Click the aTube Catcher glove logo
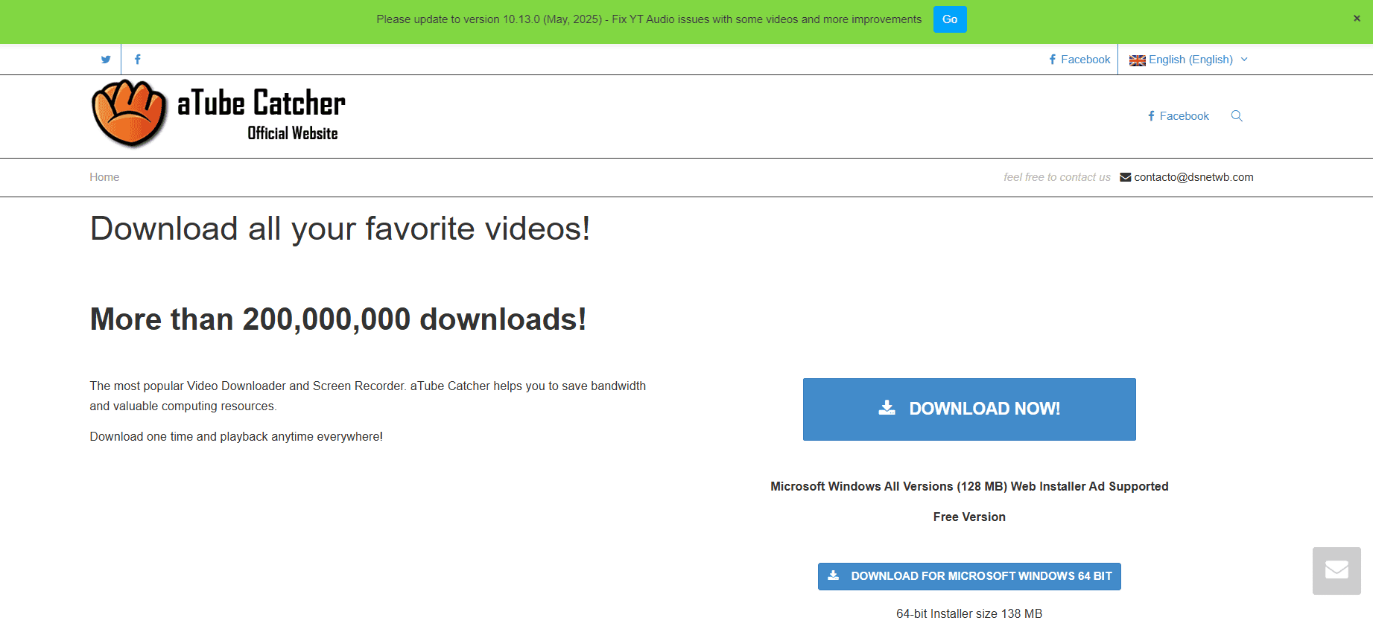This screenshot has height=635, width=1373. click(x=129, y=114)
